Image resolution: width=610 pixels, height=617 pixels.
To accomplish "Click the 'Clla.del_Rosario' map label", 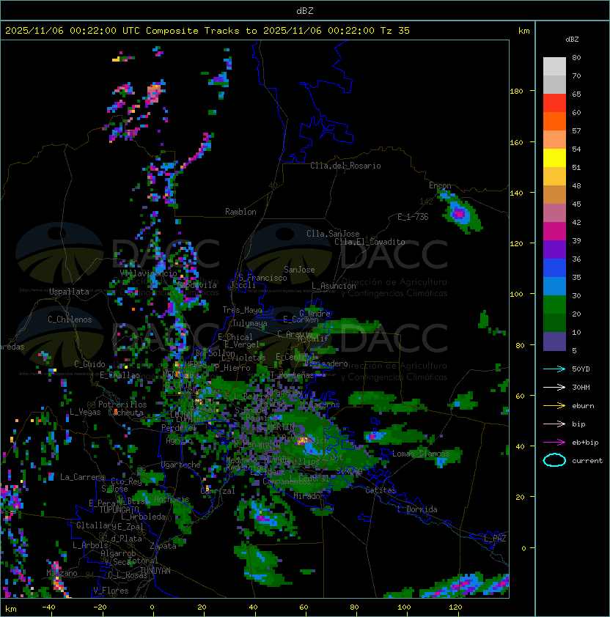I will [345, 166].
